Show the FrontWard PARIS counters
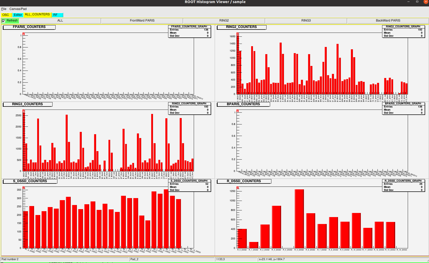This screenshot has height=263, width=429. 142,21
